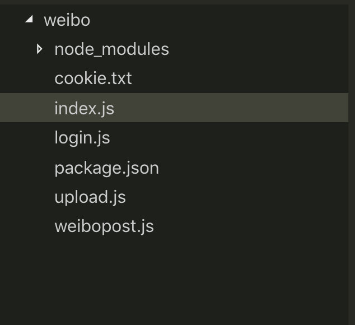
Task: Collapse the weibo folder arrow
Action: tap(29, 20)
